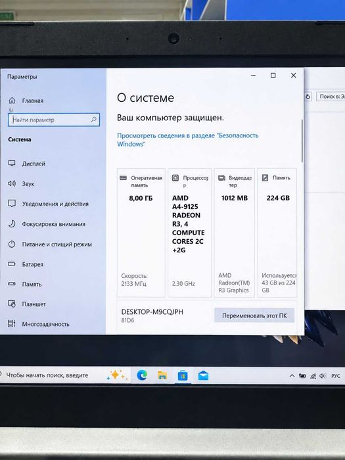The image size is (345, 460).
Task: Click the 8,00 ГБ RAM value
Action: pos(141,198)
